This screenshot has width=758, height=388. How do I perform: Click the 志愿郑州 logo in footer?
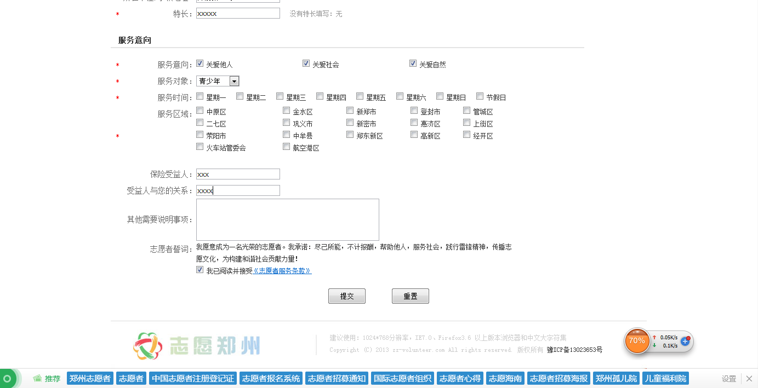[x=196, y=346]
